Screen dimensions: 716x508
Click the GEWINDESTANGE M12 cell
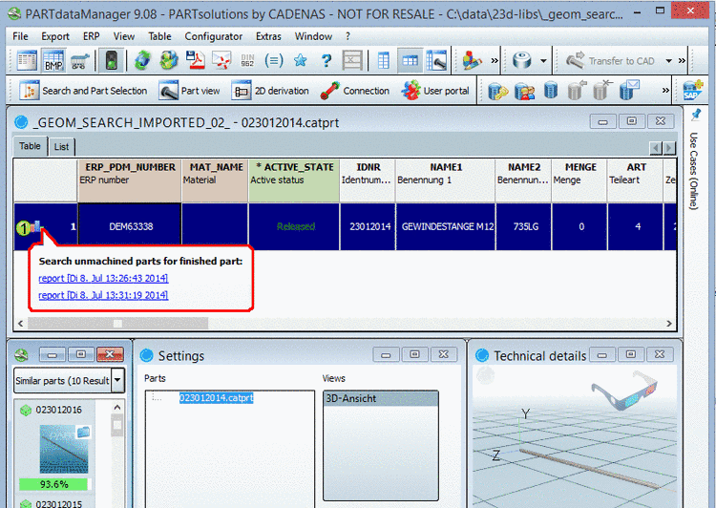tap(446, 226)
